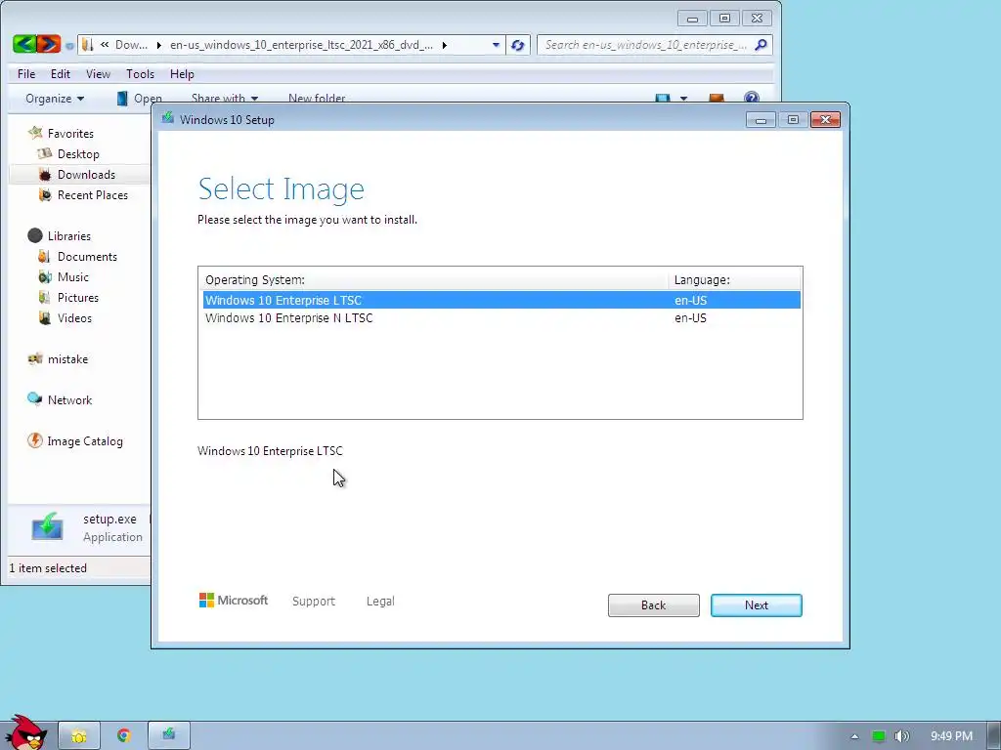Click the Windows Setup taskbar icon

tap(168, 735)
